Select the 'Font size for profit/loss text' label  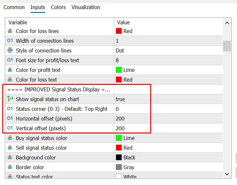(47, 60)
